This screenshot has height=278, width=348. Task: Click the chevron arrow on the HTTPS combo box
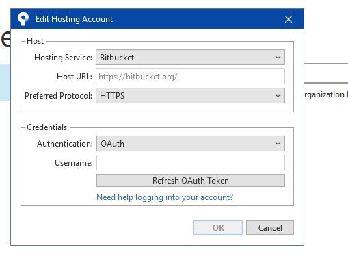tap(278, 96)
